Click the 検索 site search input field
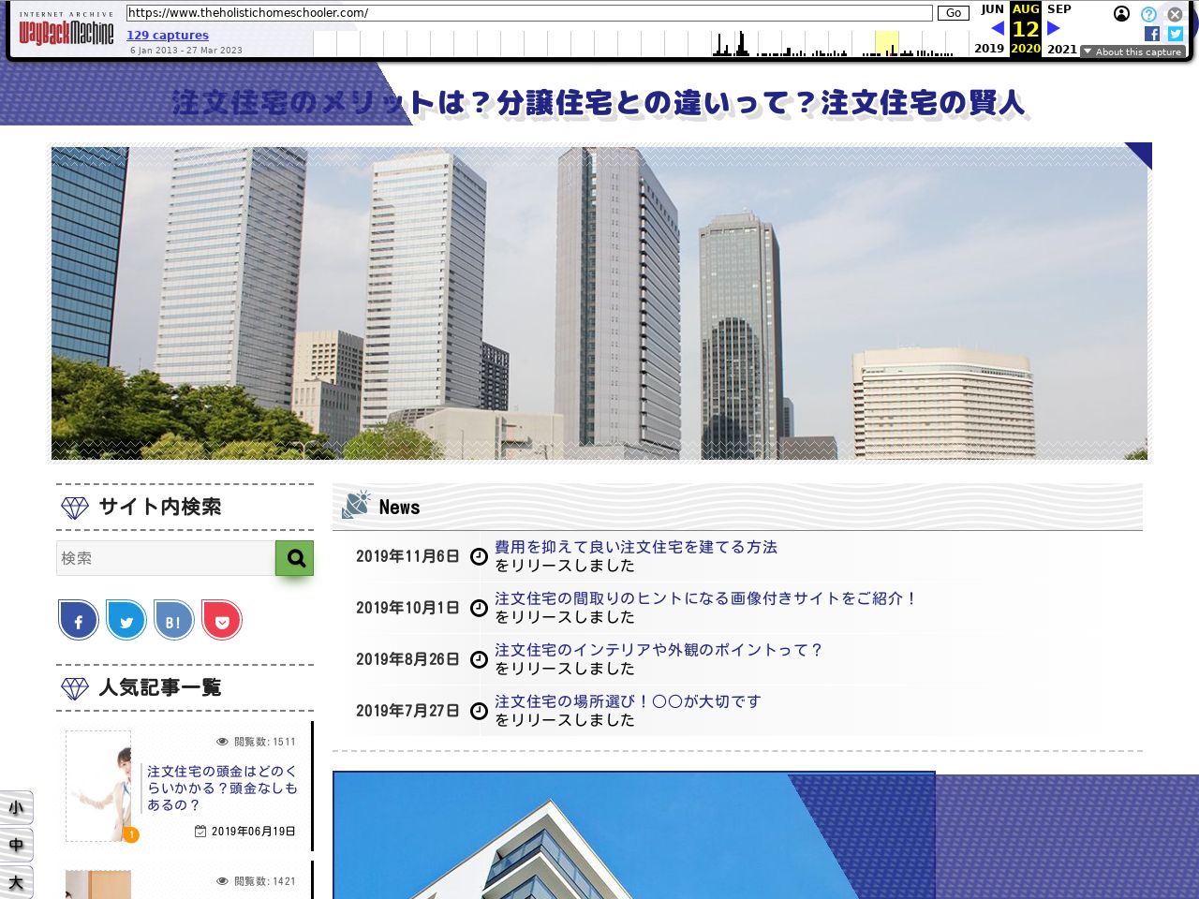 (x=166, y=558)
